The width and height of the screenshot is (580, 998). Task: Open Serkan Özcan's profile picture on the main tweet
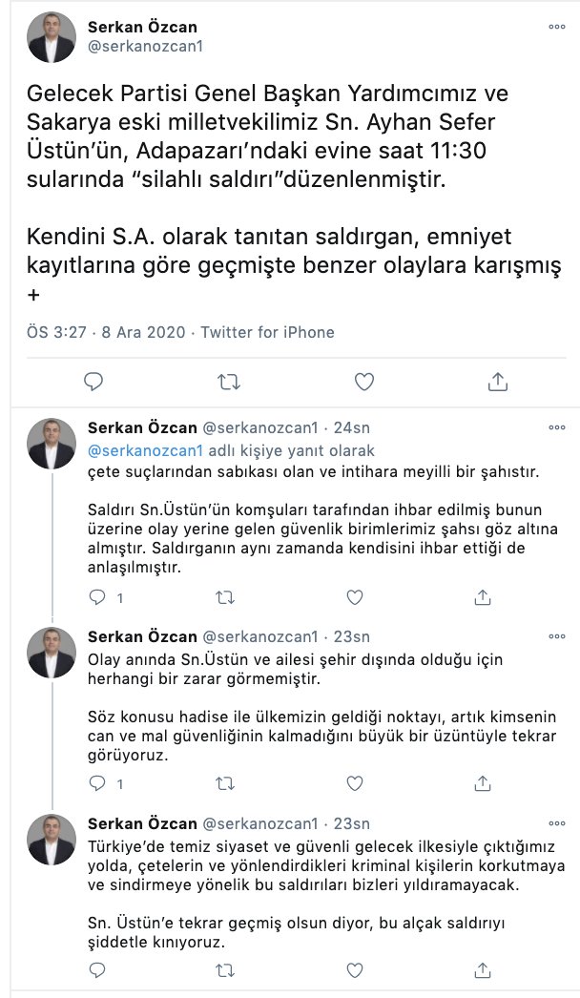pos(52,36)
